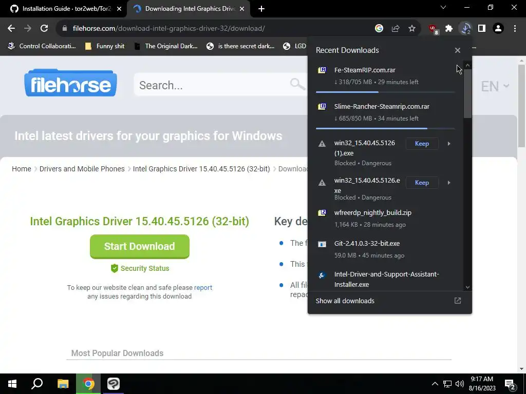Select the Downloading Intel Graphics Driver tab

tap(189, 9)
